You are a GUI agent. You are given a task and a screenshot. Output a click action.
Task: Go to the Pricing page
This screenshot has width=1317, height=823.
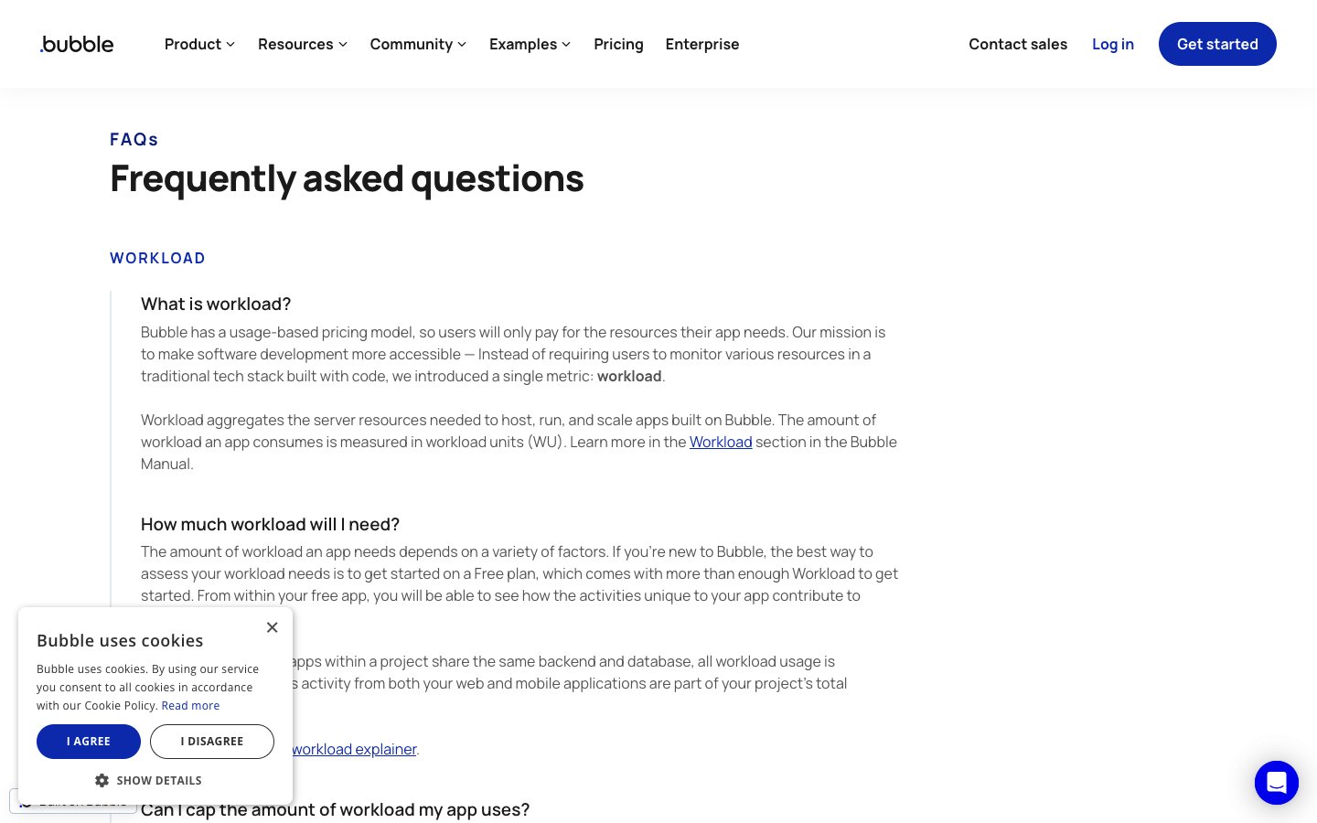tap(618, 44)
